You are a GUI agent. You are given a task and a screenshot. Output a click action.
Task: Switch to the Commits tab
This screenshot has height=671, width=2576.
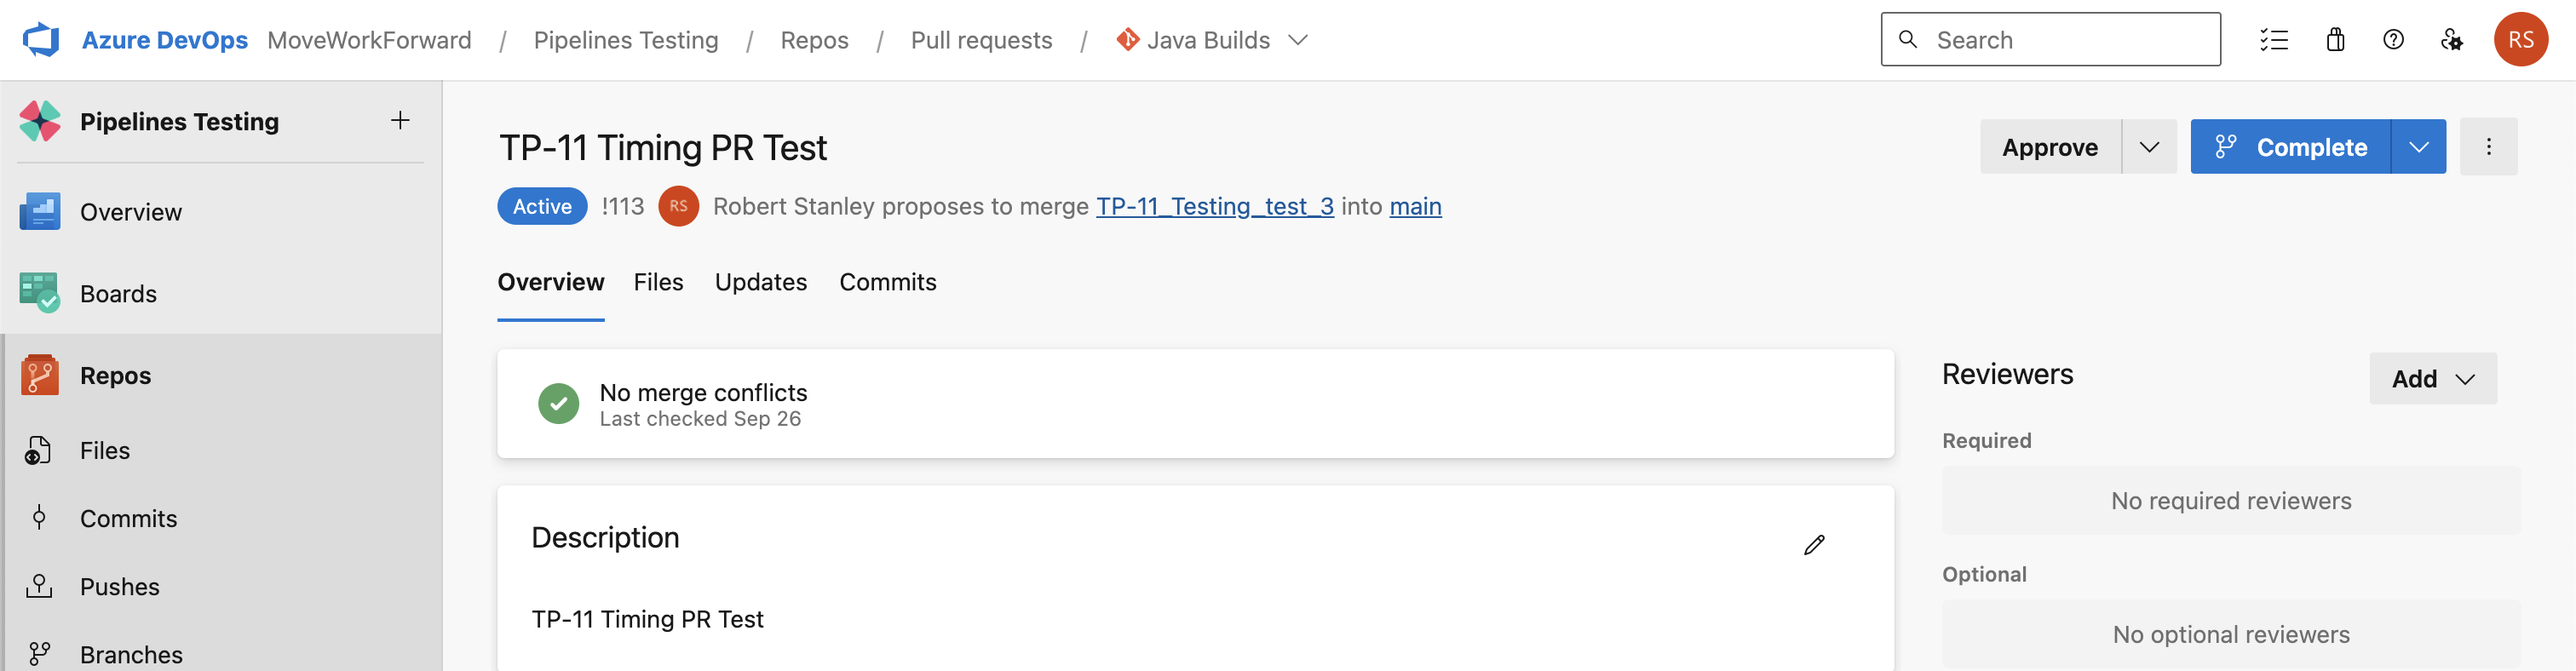887,282
